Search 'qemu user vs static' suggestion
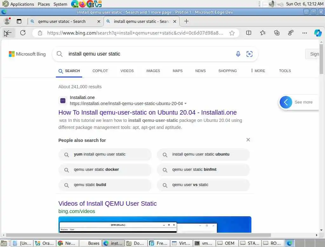The width and height of the screenshot is (325, 247). 203,185
